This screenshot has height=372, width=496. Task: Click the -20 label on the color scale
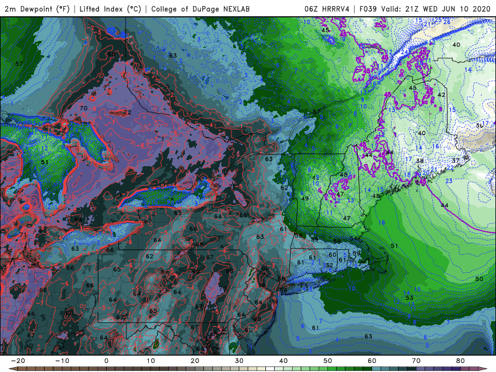point(18,361)
